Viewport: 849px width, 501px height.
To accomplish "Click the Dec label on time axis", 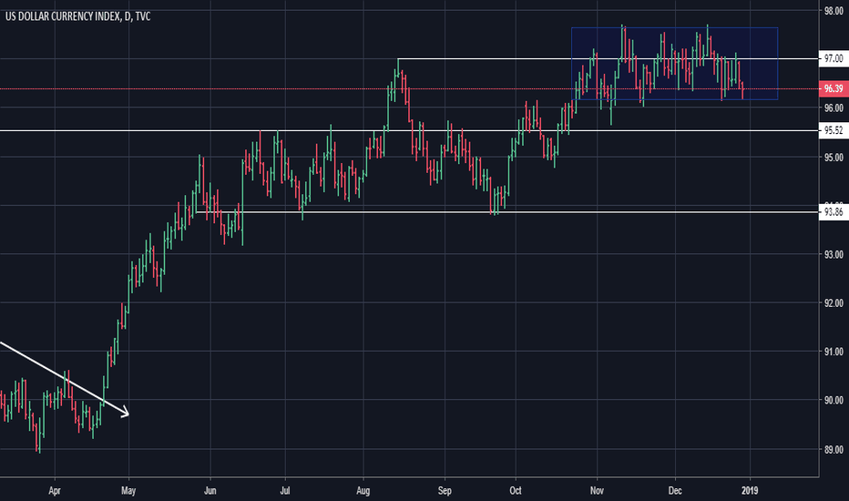I will tap(675, 491).
